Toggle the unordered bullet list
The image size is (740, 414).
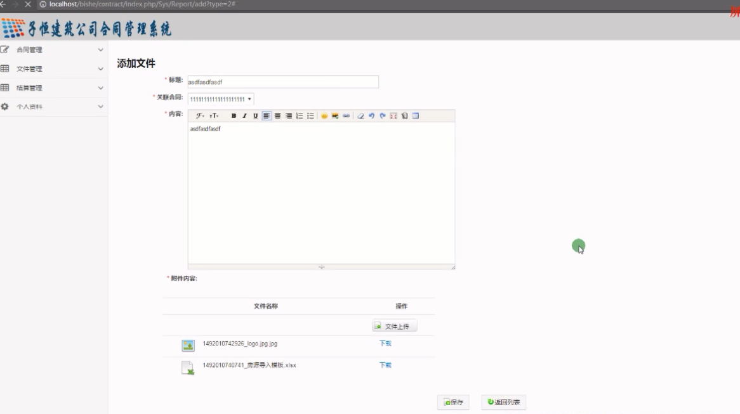[x=310, y=116]
